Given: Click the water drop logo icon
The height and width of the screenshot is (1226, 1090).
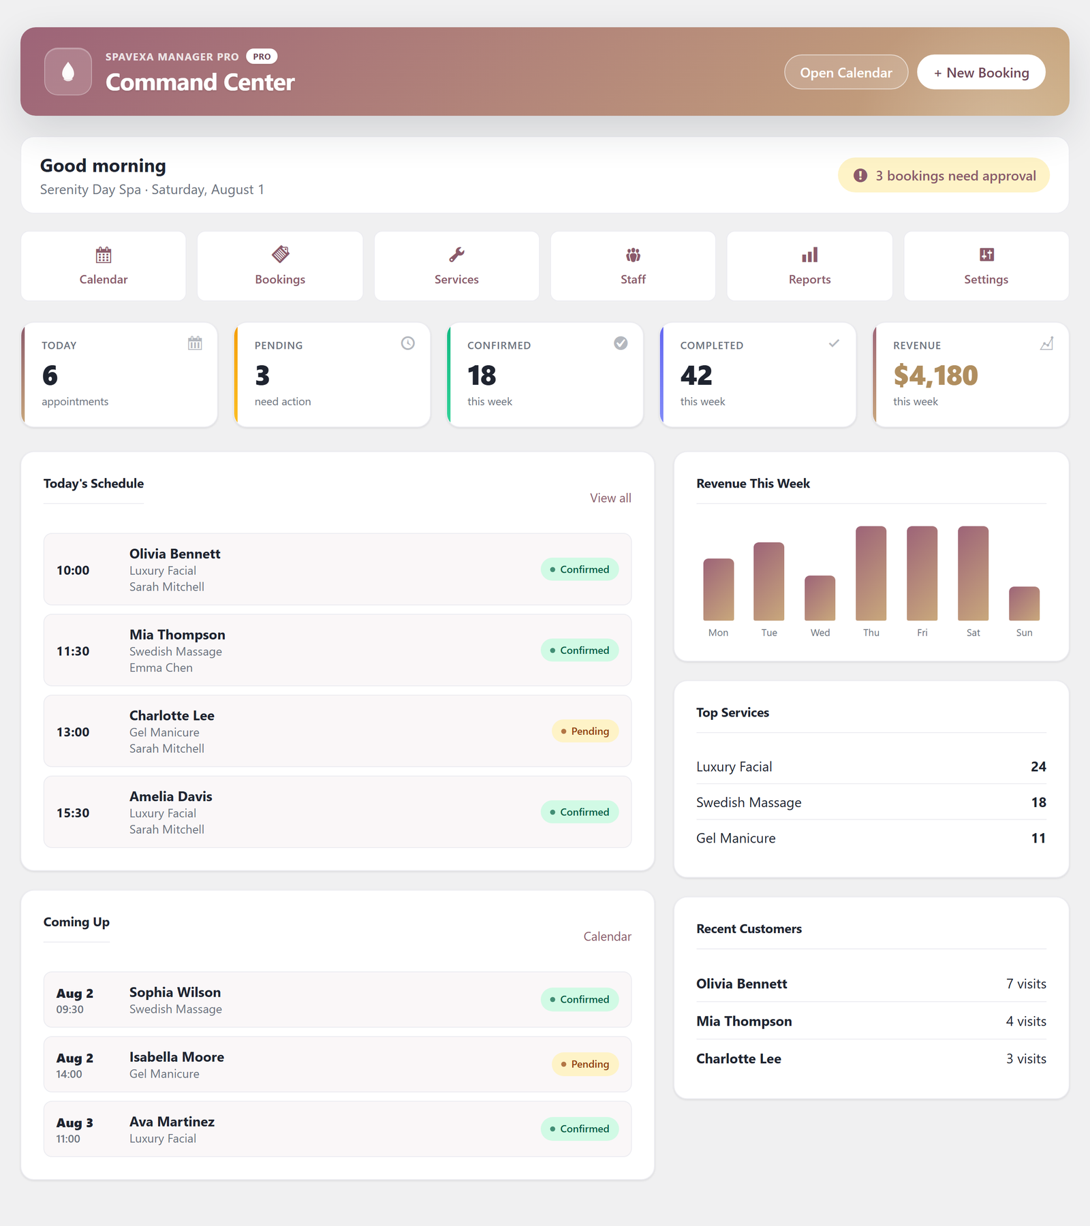Looking at the screenshot, I should [68, 72].
